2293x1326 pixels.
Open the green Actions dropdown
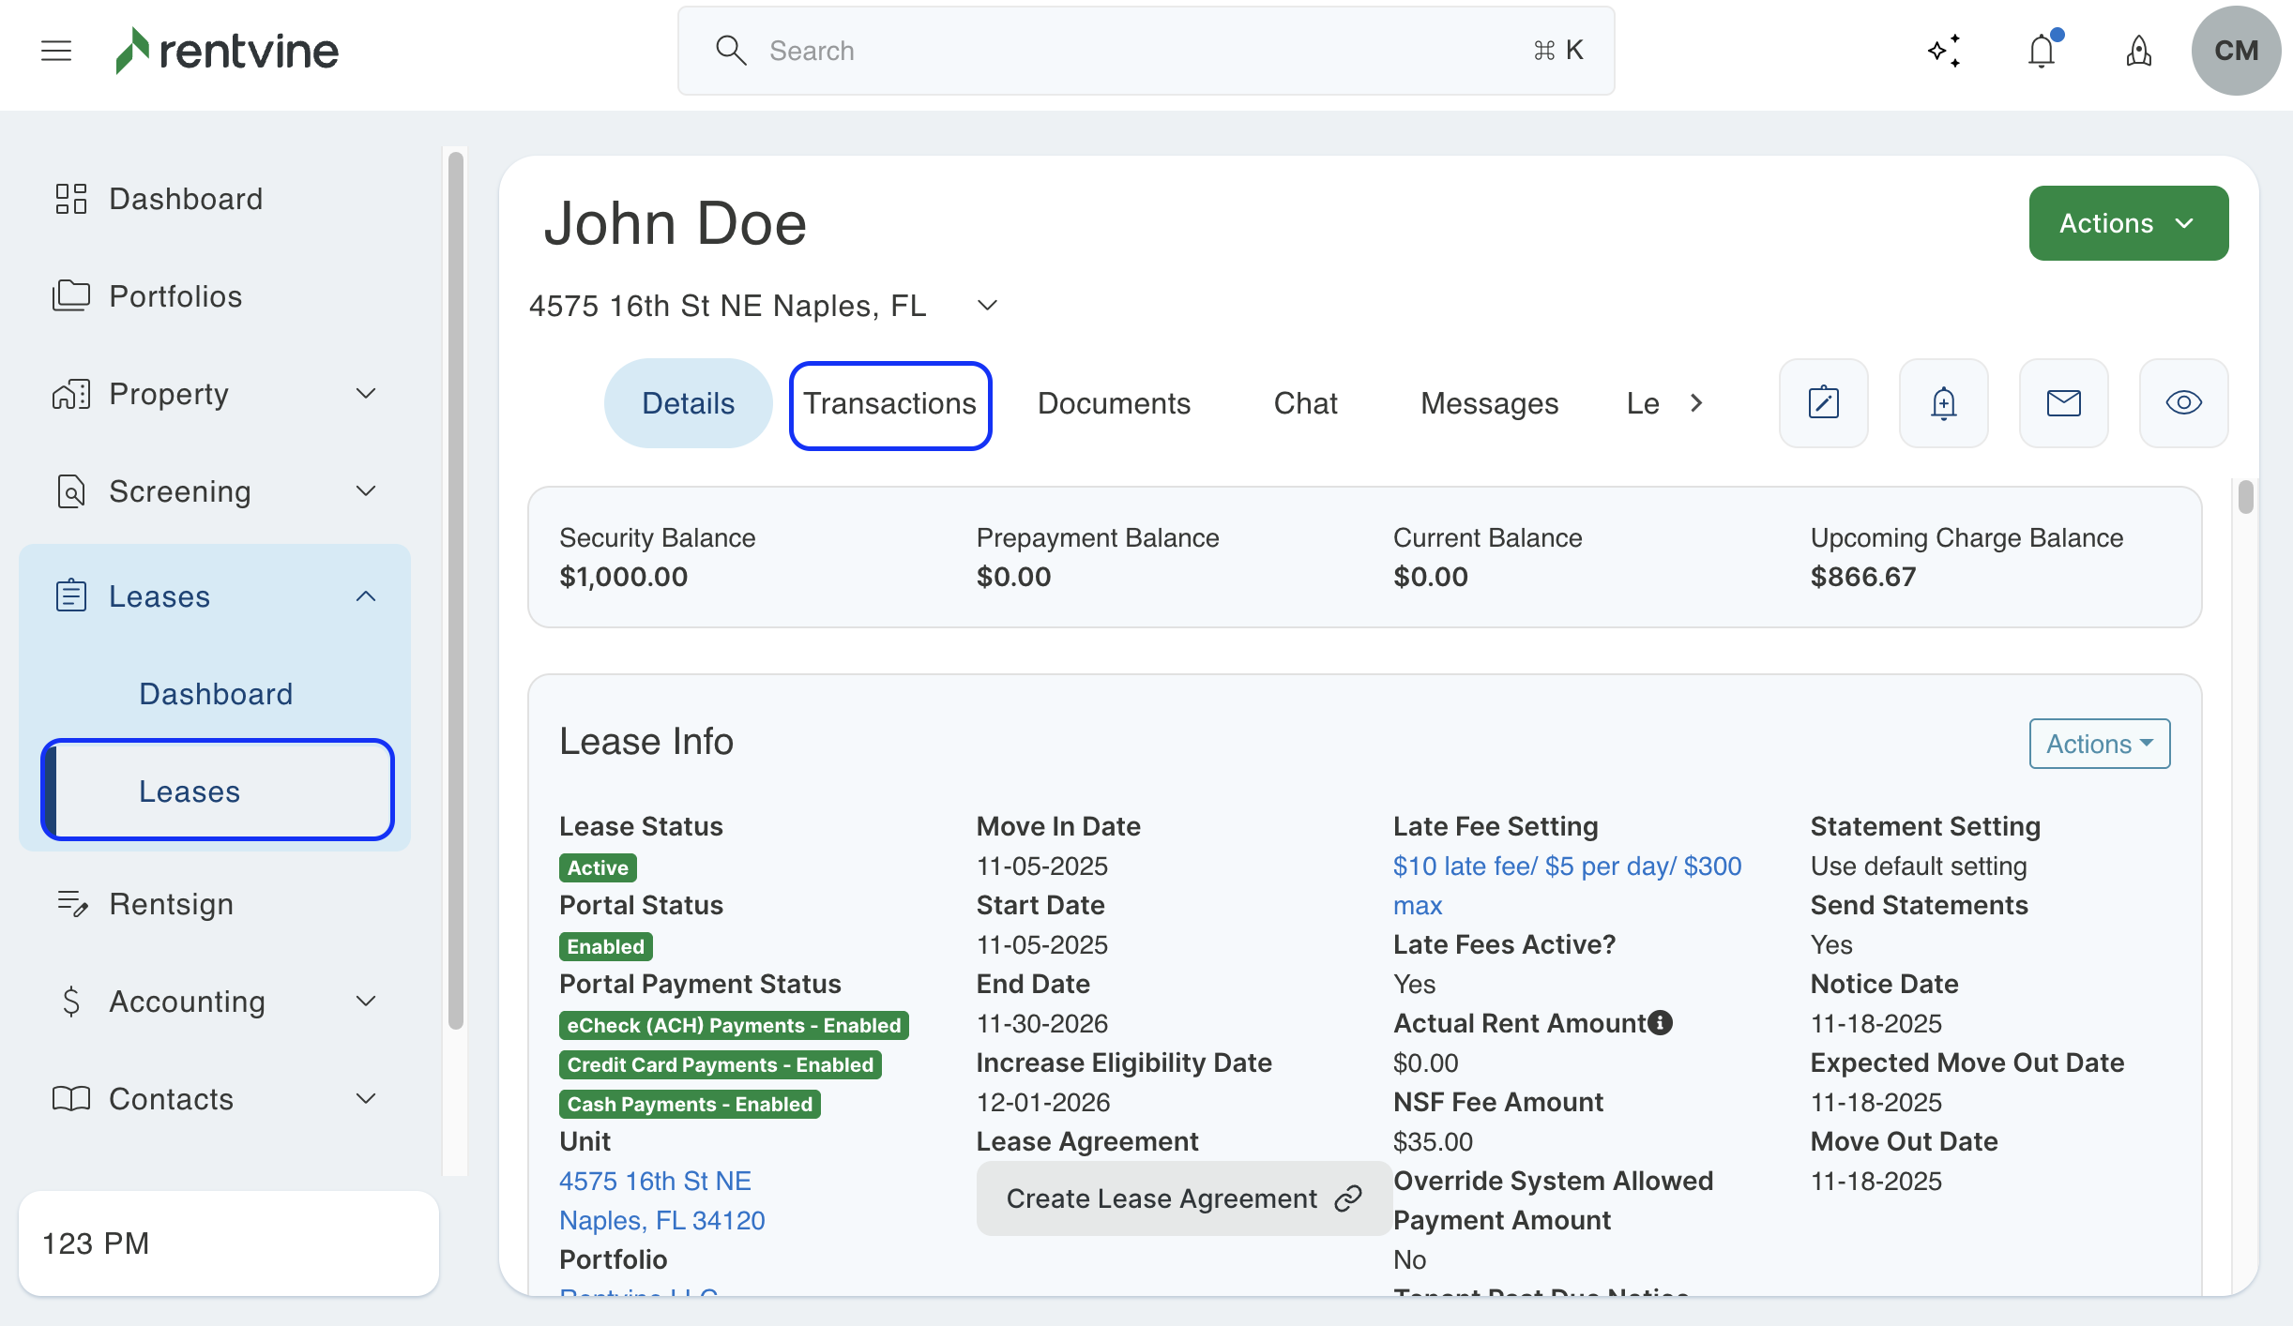coord(2128,223)
